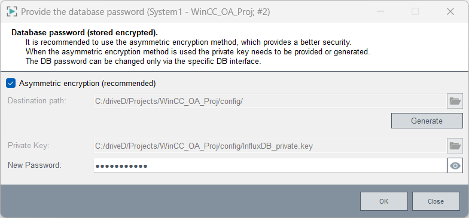Click the 'Database password (stored encrypted).' heading
The width and height of the screenshot is (469, 218).
pos(85,32)
